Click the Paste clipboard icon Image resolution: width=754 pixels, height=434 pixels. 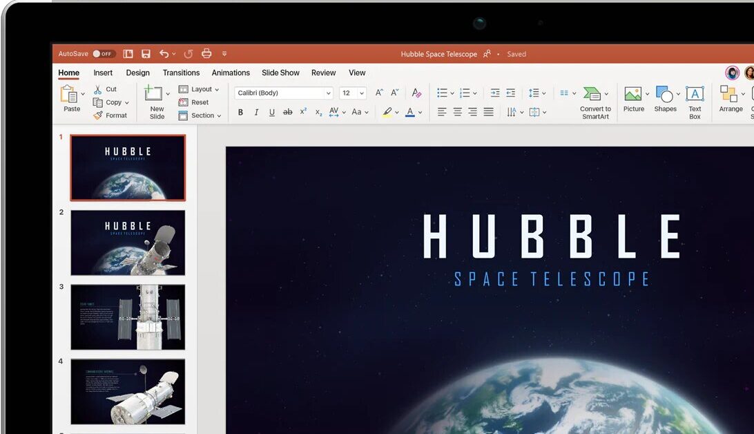tap(69, 94)
